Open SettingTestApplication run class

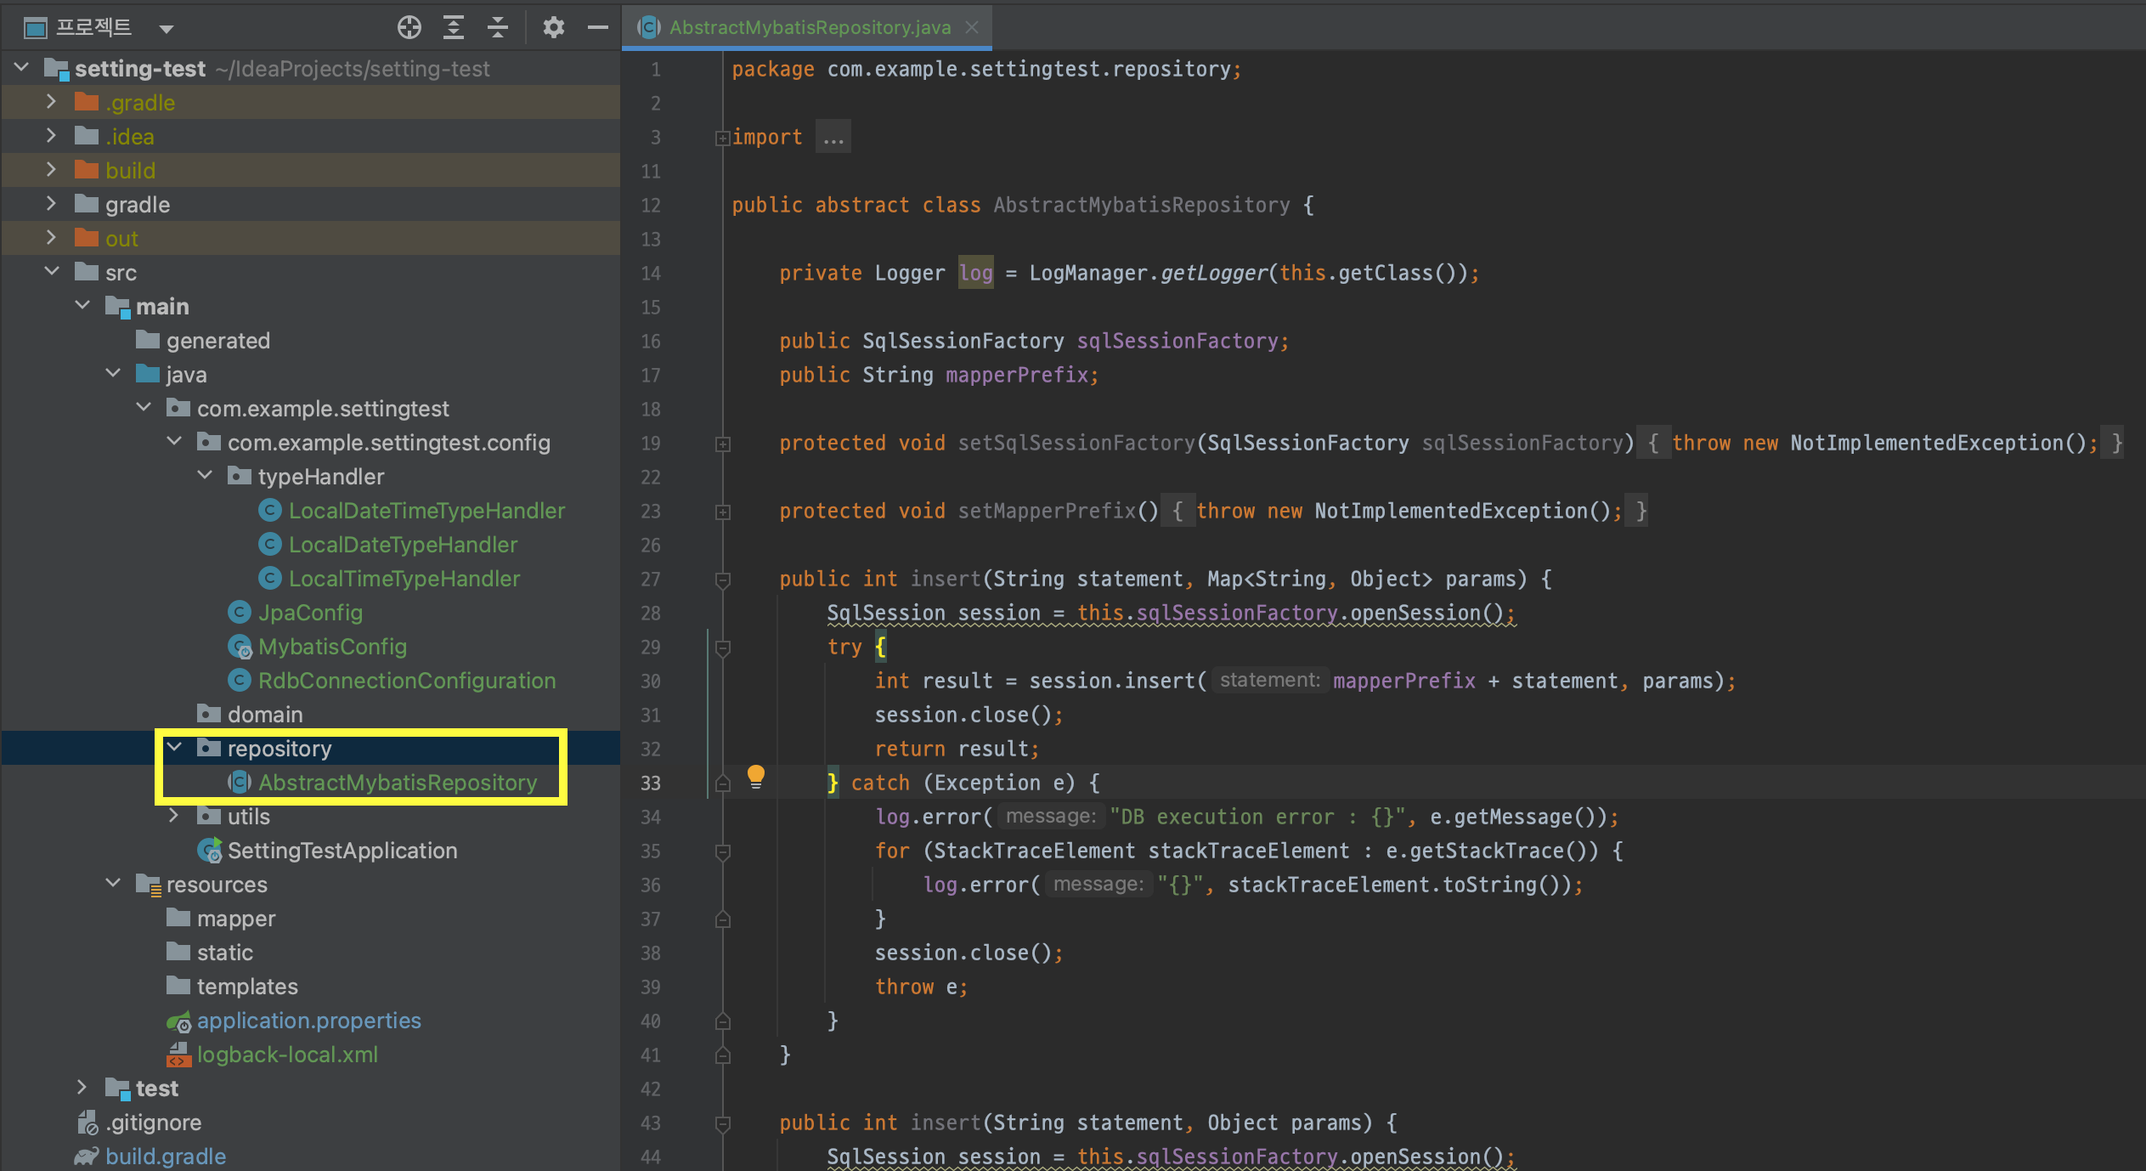click(x=342, y=851)
